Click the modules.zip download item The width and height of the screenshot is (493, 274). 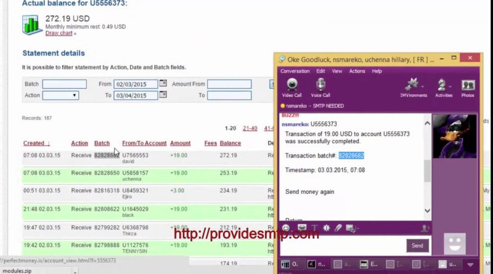(x=36, y=271)
